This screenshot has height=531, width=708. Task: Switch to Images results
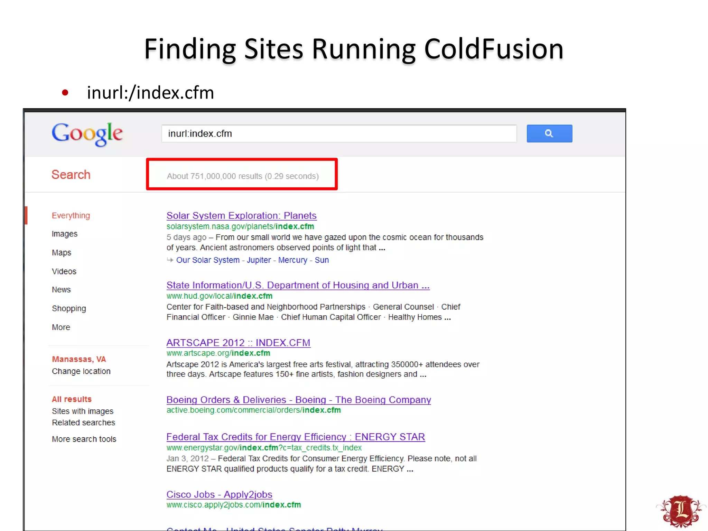(x=65, y=234)
